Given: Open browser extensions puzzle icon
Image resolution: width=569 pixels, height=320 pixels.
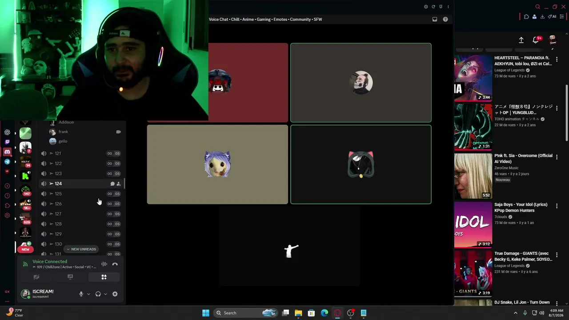Looking at the screenshot, I should [x=526, y=17].
